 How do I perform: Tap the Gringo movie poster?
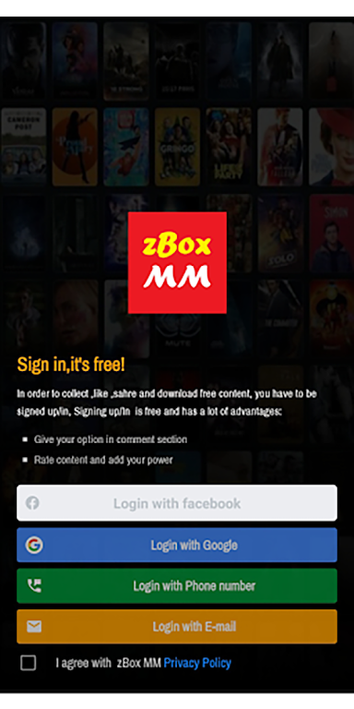177,147
